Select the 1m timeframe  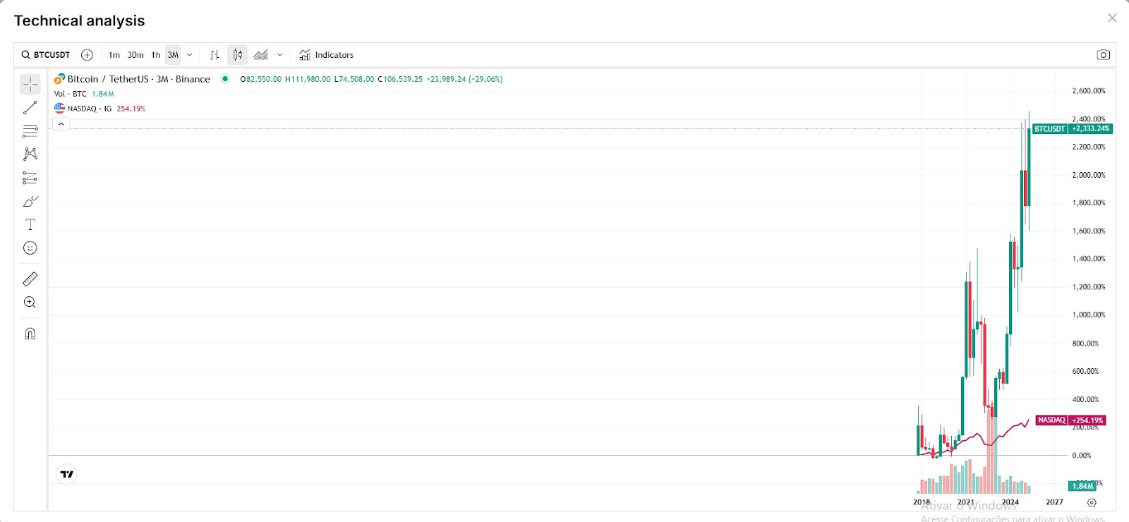[114, 55]
